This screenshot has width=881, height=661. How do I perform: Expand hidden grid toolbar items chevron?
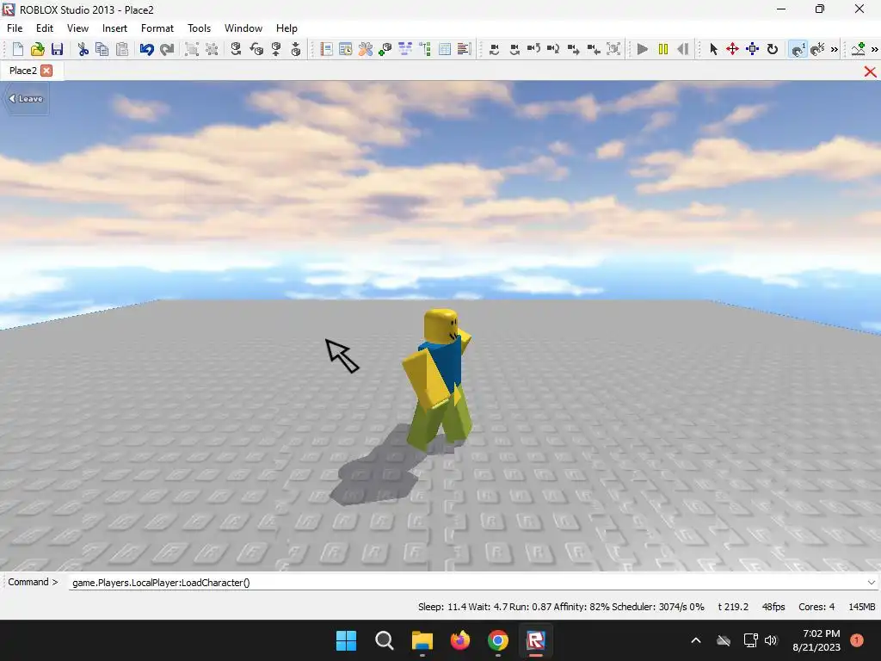click(x=835, y=49)
